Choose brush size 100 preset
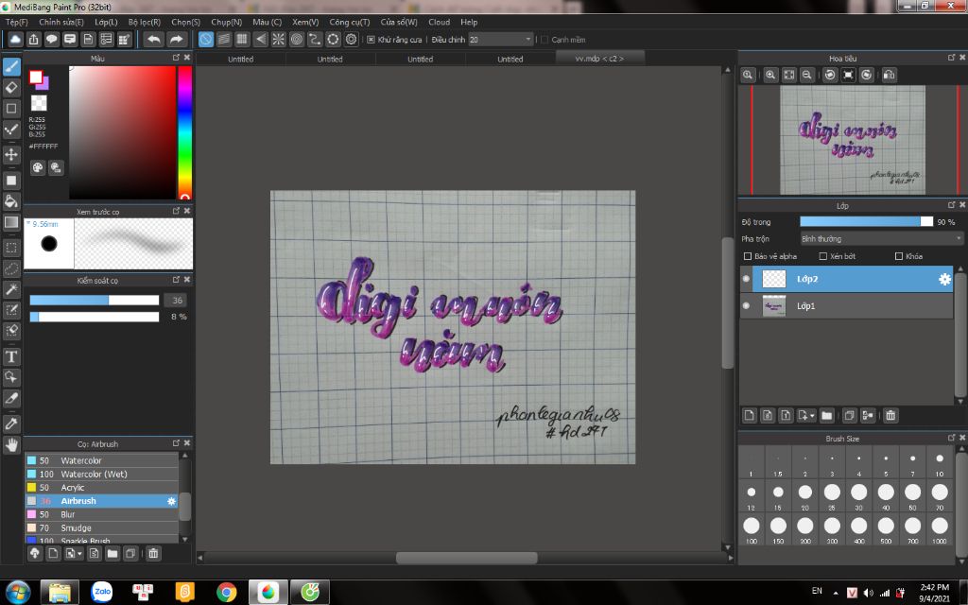This screenshot has height=605, width=968. point(751,526)
